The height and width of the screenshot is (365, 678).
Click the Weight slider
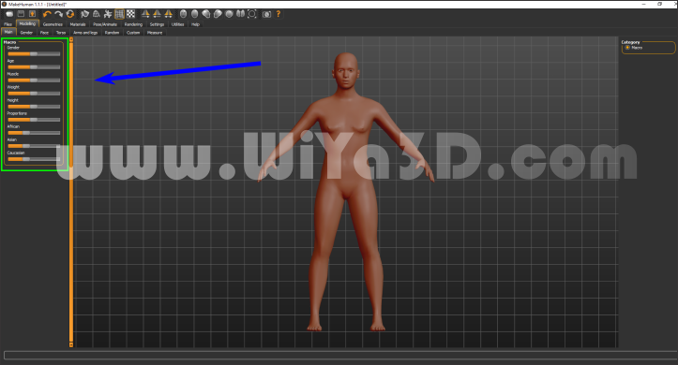tap(34, 94)
